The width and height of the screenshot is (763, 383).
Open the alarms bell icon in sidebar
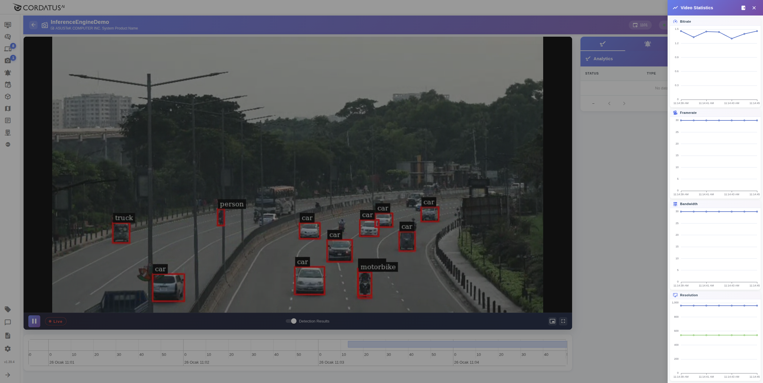(x=8, y=73)
